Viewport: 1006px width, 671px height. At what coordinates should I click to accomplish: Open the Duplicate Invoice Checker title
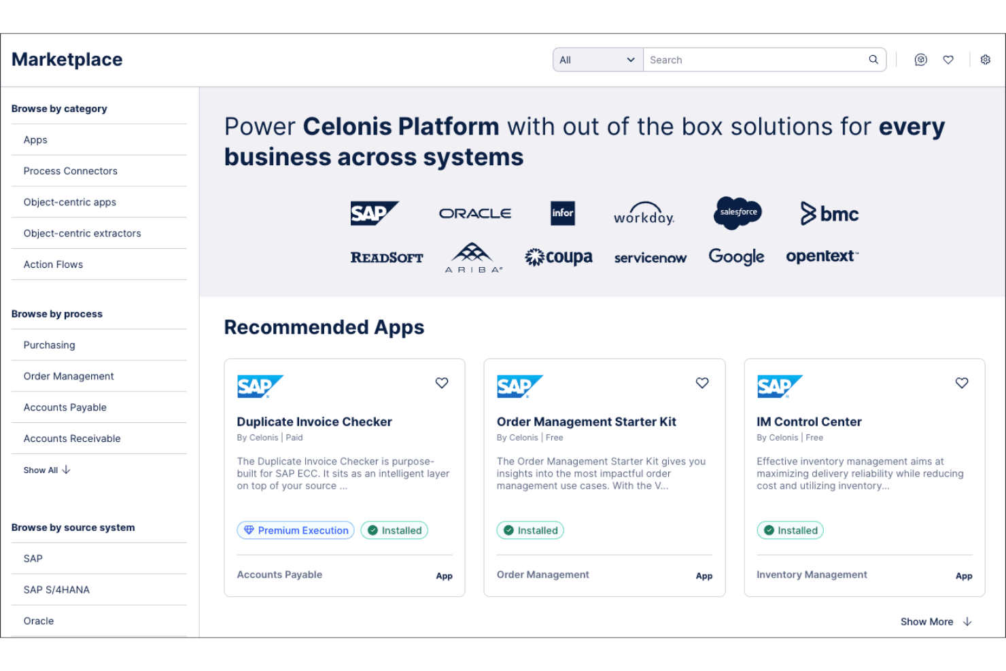314,421
